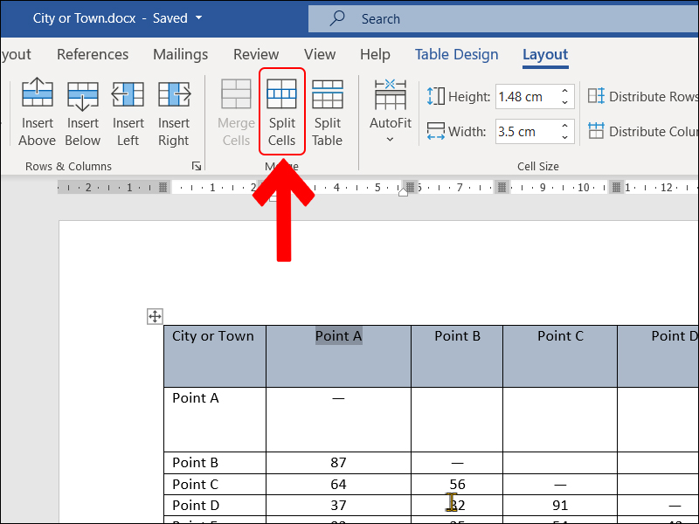Open the Rows & Columns dialog launcher
This screenshot has width=699, height=524.
click(x=197, y=166)
